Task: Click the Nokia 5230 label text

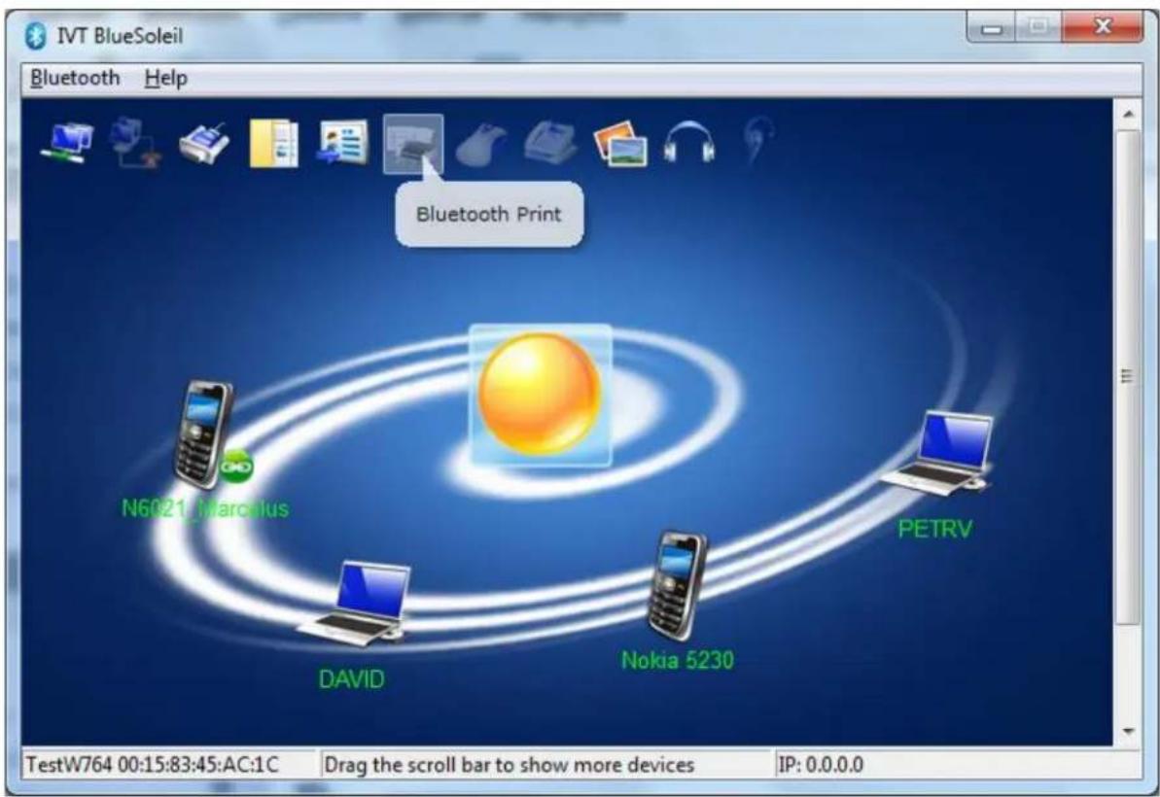Action: coord(678,660)
